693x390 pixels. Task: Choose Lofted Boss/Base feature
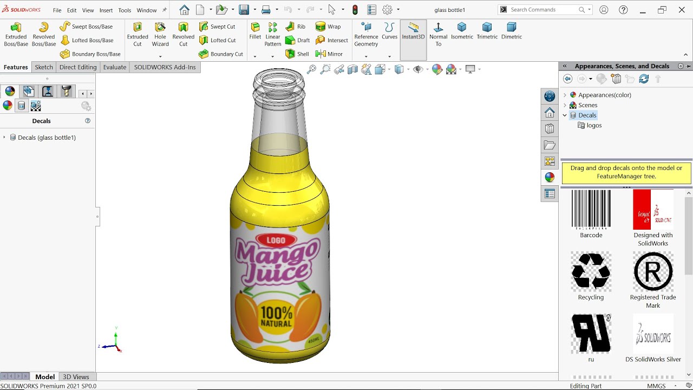[x=87, y=40]
